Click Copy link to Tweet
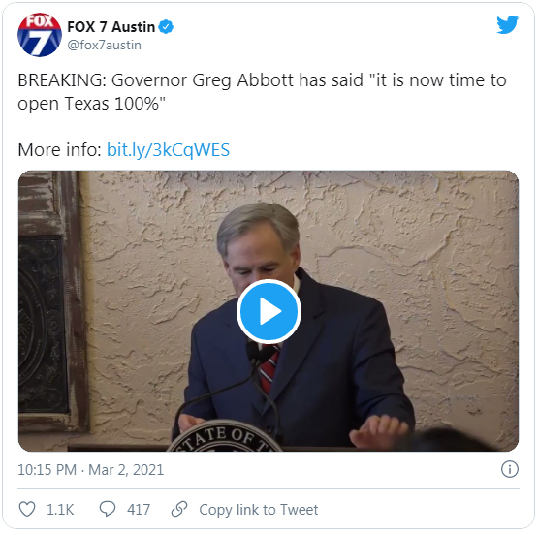The width and height of the screenshot is (538, 534). coord(259,510)
